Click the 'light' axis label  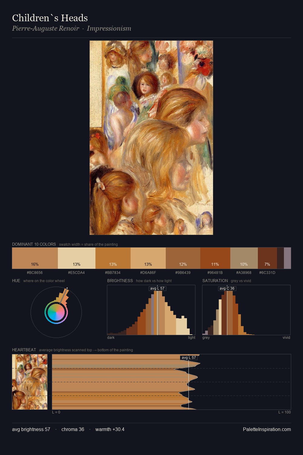point(192,338)
